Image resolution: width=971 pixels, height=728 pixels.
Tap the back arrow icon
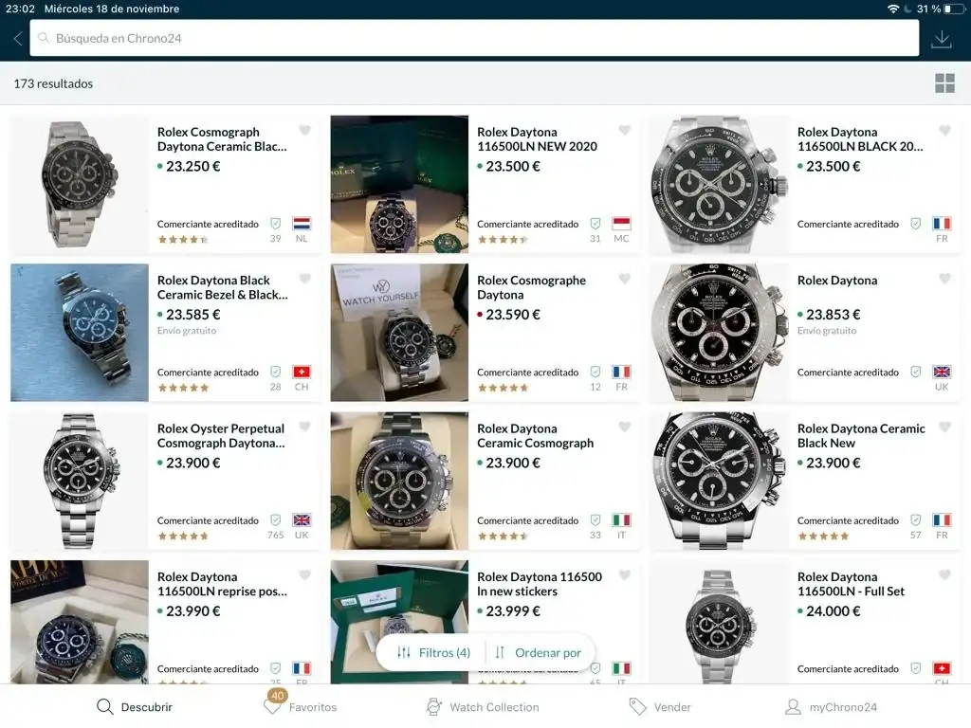tap(18, 38)
